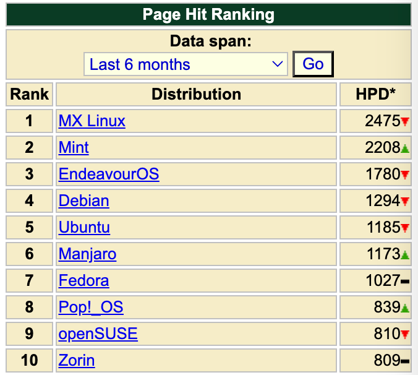Click the HPD value 1780
Screen dimensions: 418x375
pyautogui.click(x=383, y=174)
